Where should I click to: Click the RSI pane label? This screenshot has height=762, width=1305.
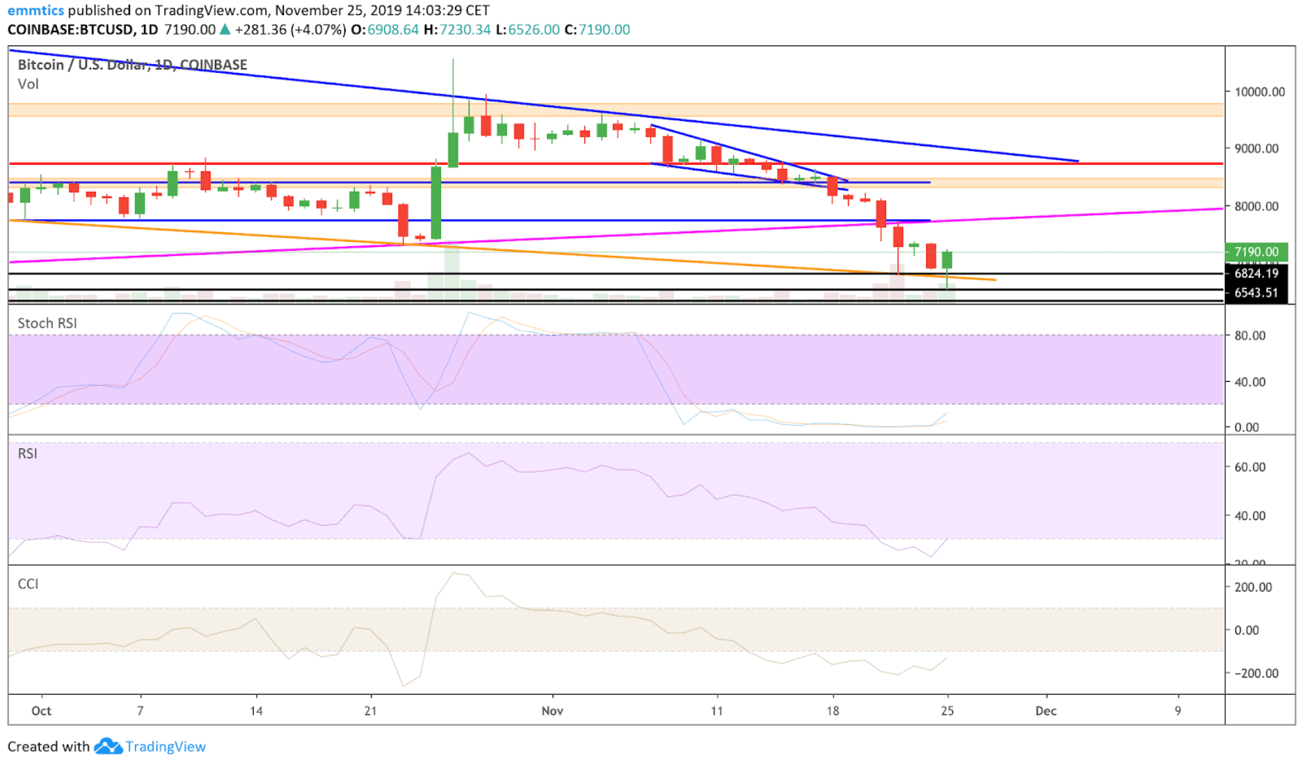[28, 453]
